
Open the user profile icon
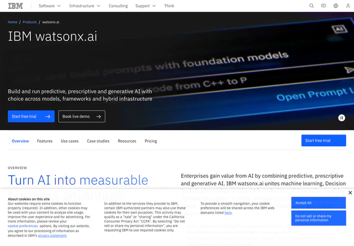(348, 6)
